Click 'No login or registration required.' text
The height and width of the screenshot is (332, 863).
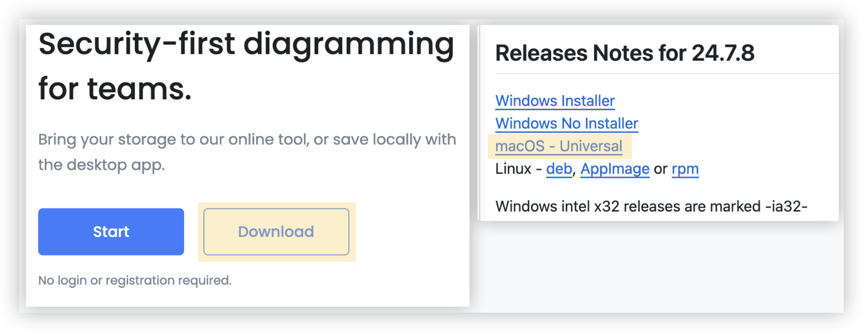coord(135,280)
